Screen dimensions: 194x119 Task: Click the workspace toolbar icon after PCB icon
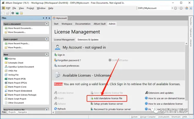coord(21,13)
